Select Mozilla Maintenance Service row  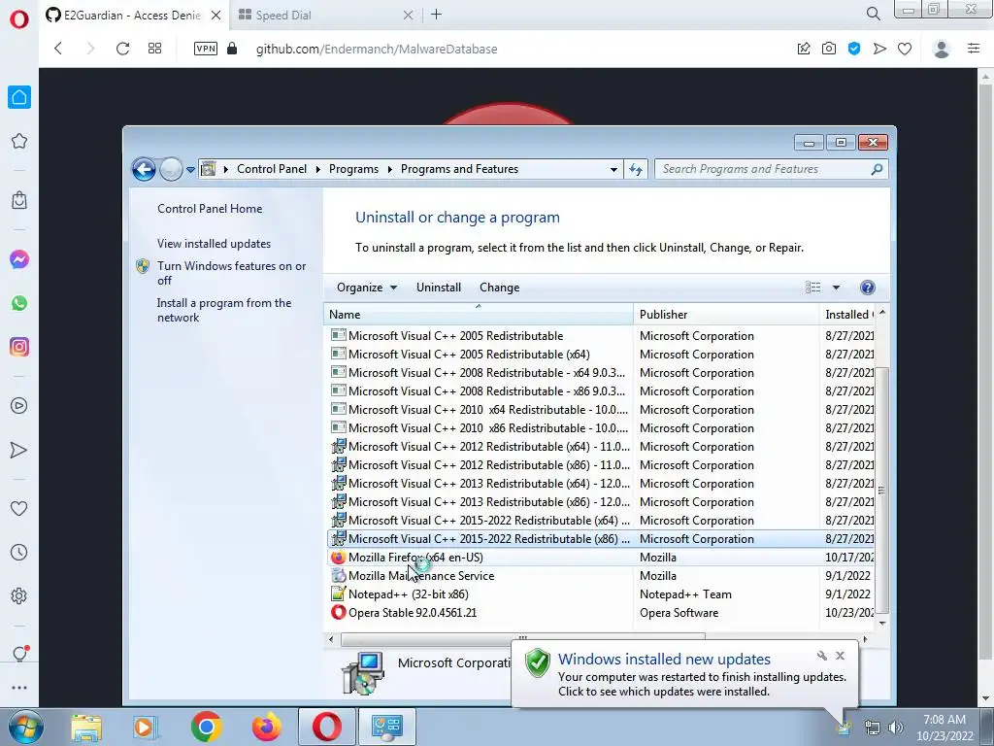[x=601, y=575]
